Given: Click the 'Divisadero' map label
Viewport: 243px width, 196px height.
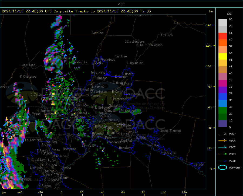Looking at the screenshot, I should pos(132,94).
